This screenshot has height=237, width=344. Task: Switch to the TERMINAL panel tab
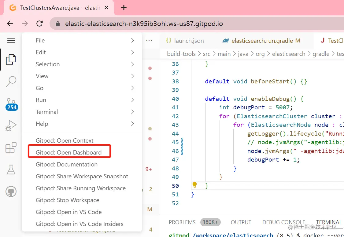(329, 222)
